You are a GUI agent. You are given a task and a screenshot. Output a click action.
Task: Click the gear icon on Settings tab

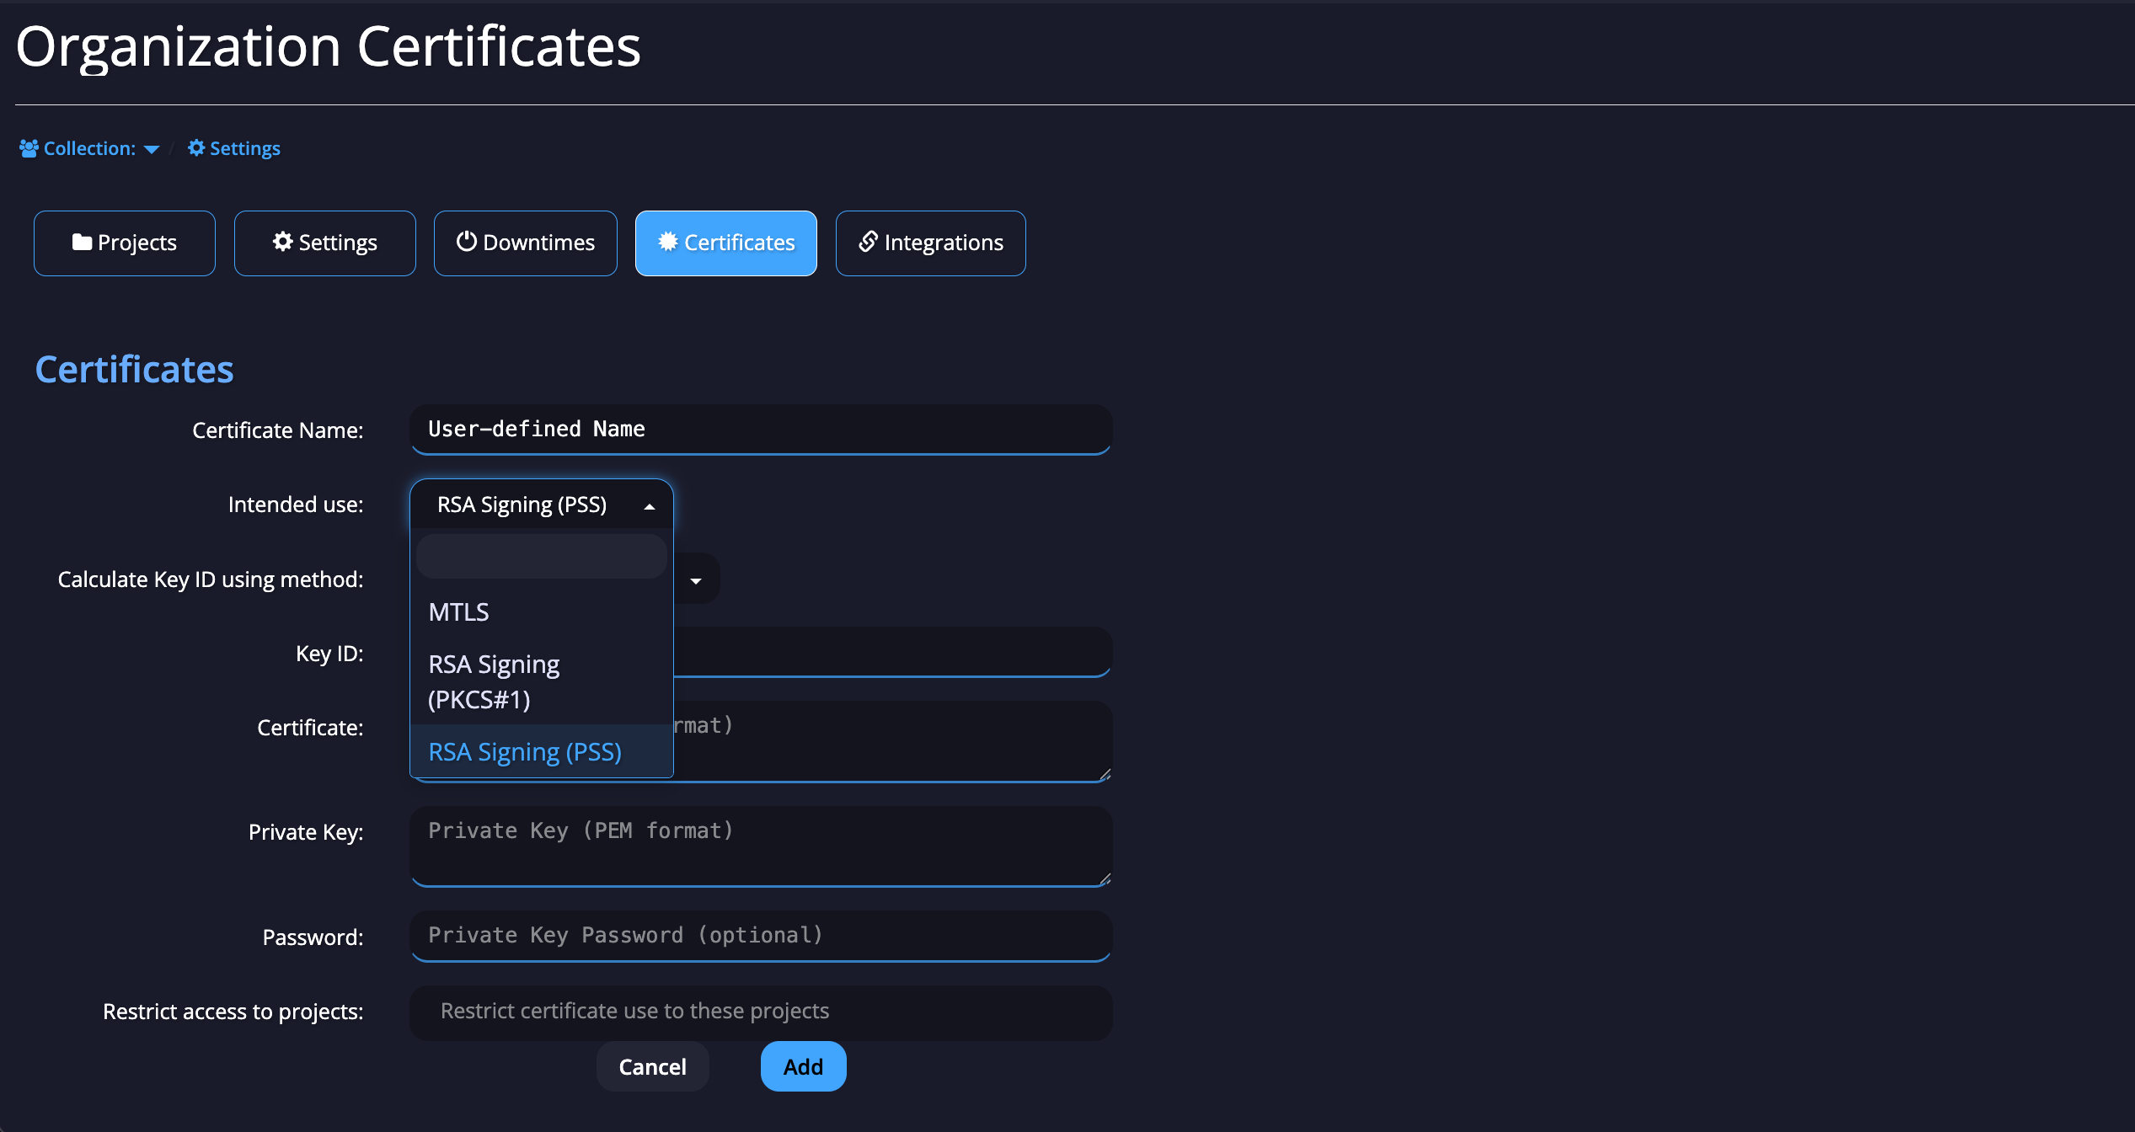(283, 243)
